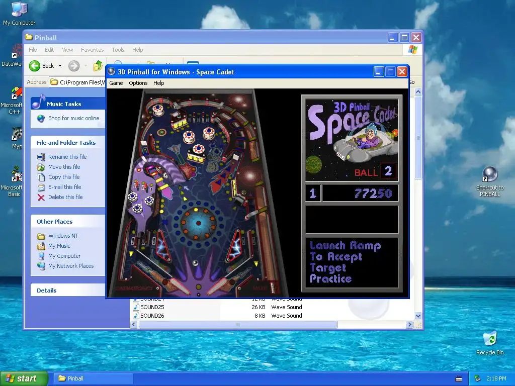Click the SOUND25 wave file icon

[136, 307]
